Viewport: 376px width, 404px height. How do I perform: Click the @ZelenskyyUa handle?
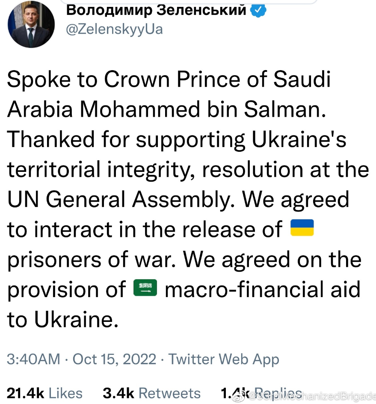[115, 29]
